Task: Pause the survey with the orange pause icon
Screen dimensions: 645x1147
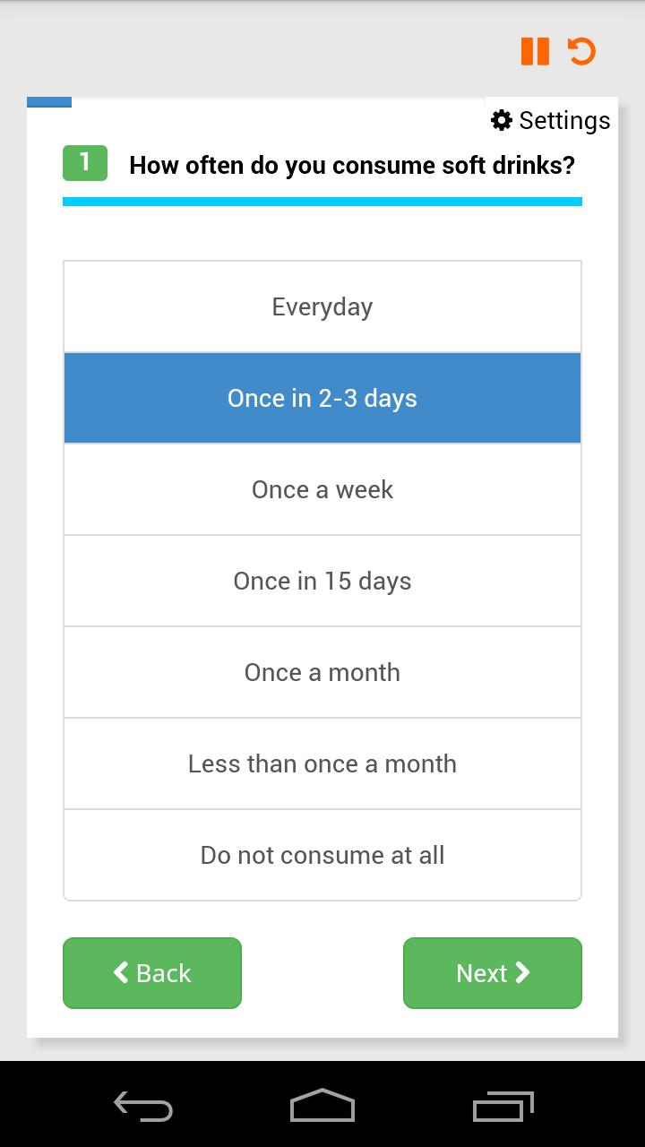Action: pyautogui.click(x=535, y=51)
